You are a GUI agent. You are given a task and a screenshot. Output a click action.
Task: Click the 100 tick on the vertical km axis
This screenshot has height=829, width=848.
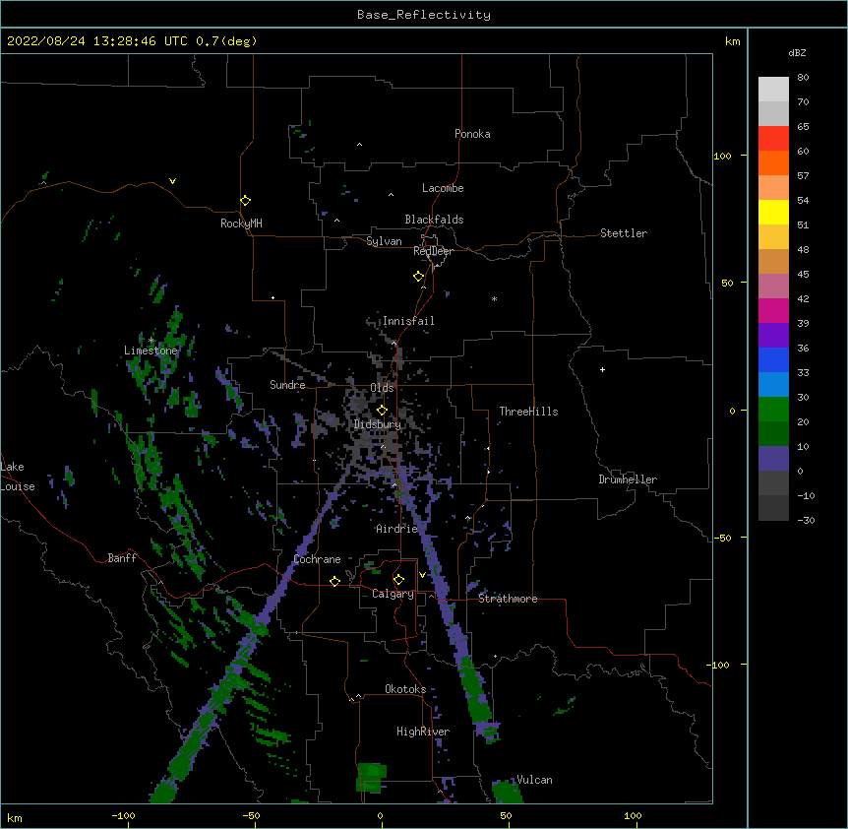pyautogui.click(x=722, y=156)
